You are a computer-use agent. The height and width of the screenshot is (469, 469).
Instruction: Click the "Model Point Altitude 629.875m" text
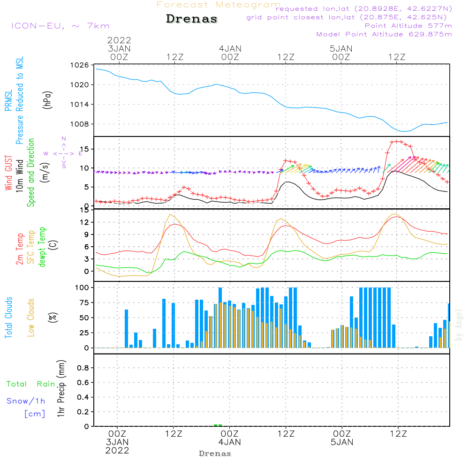(384, 34)
